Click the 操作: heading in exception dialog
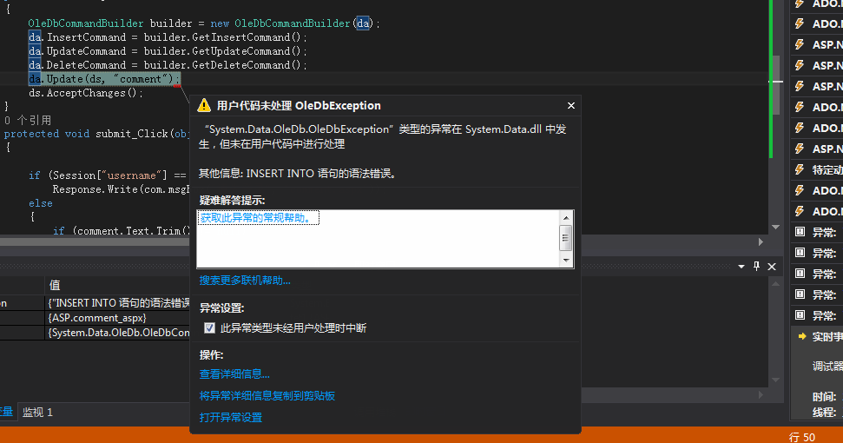 click(x=211, y=354)
